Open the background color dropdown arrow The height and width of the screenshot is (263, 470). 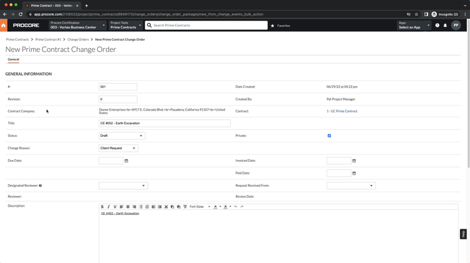(230, 207)
